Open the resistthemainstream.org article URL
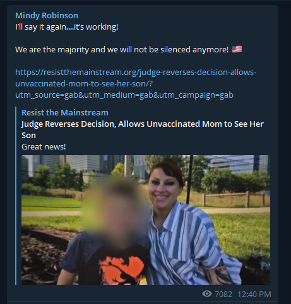The width and height of the screenshot is (291, 304). click(136, 84)
